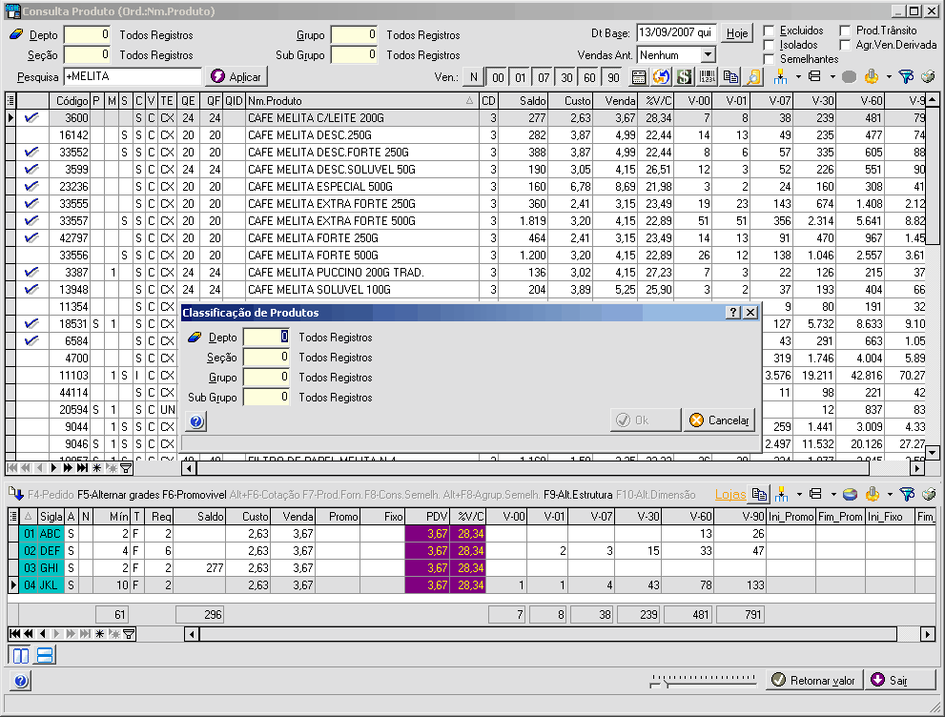Click the Pesquisa field containing +MELITA
The width and height of the screenshot is (945, 717).
tap(133, 76)
